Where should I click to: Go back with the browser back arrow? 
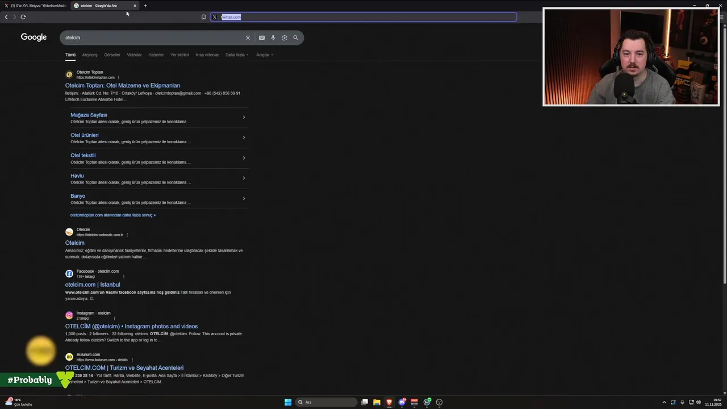[x=6, y=17]
